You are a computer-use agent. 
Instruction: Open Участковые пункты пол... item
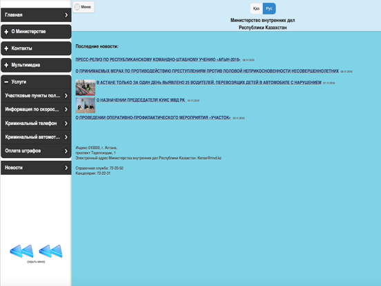[36, 95]
